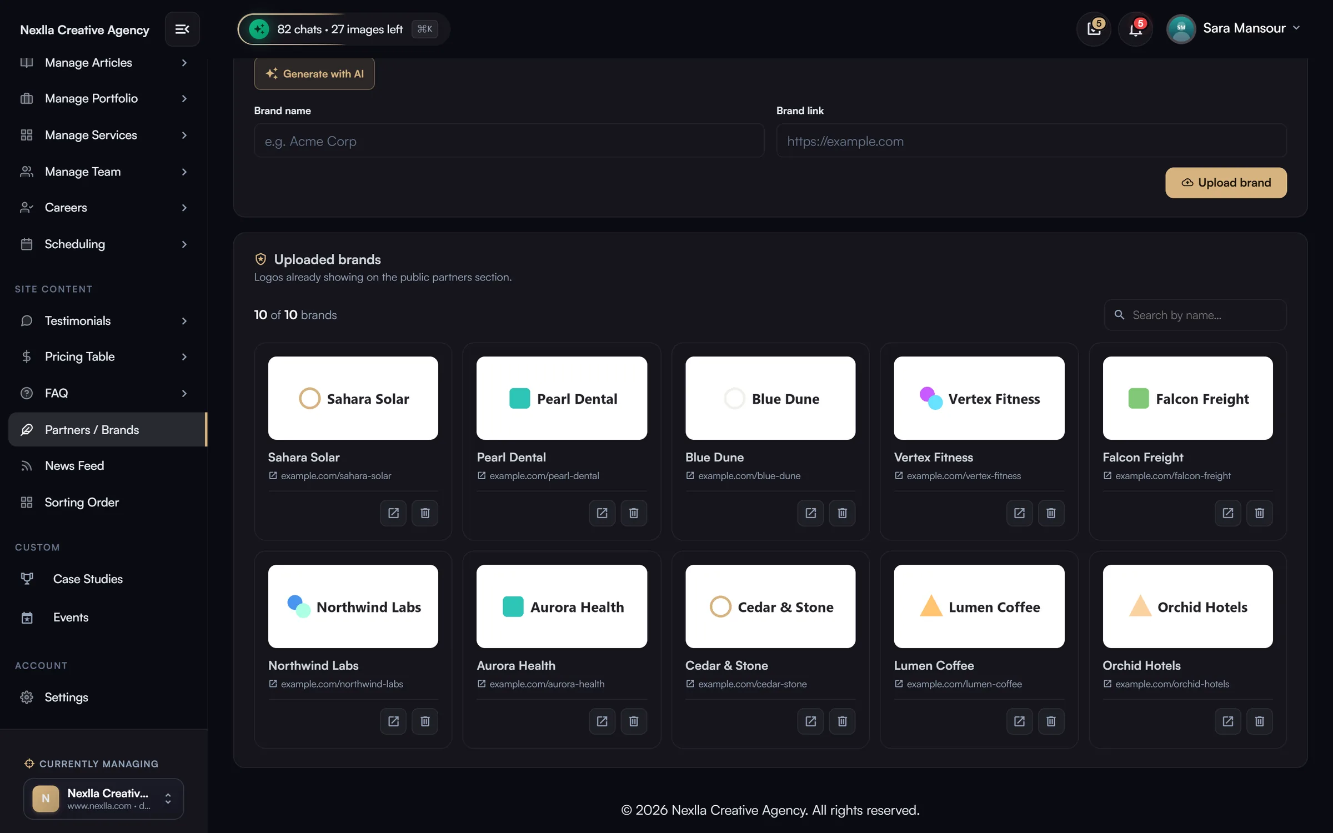Delete the Aurora Health brand
This screenshot has height=833, width=1333.
(x=634, y=721)
